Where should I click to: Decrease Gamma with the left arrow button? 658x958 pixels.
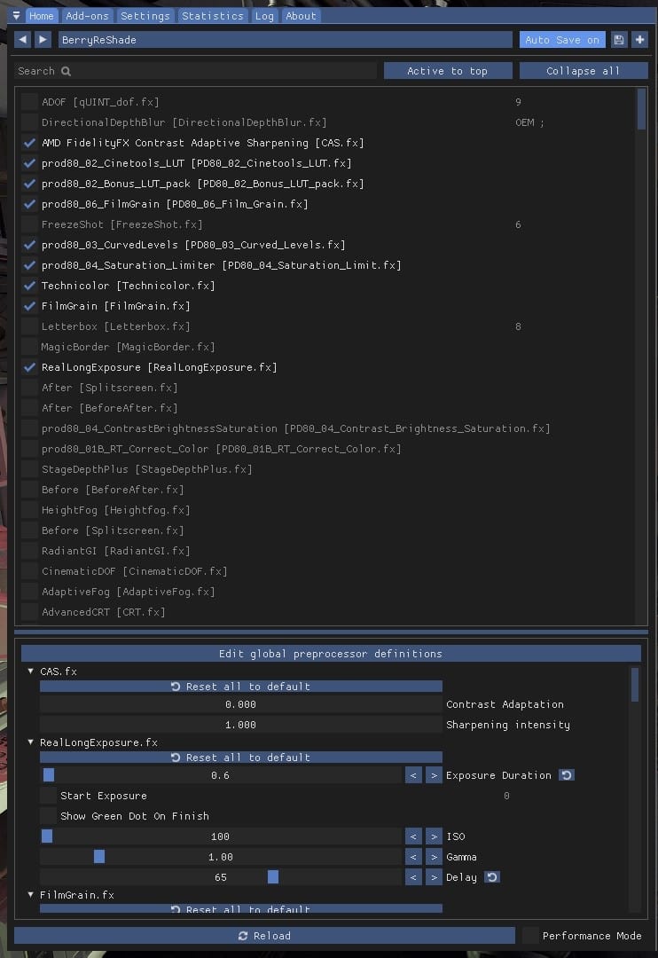pos(413,857)
